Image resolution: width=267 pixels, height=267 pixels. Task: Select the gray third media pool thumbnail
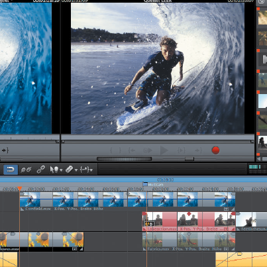263,59
